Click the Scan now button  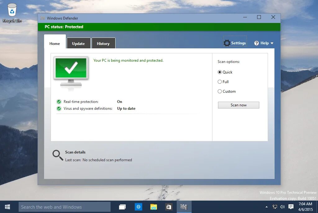[x=238, y=105]
